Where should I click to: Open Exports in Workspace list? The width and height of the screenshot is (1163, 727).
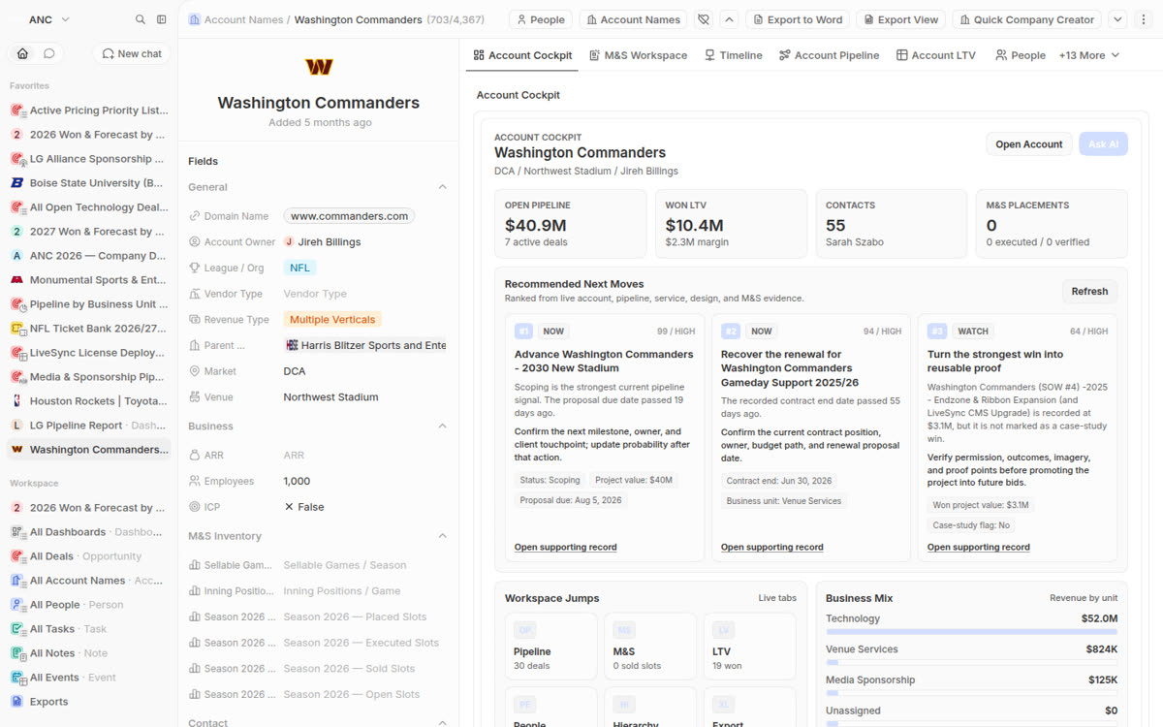point(89,702)
